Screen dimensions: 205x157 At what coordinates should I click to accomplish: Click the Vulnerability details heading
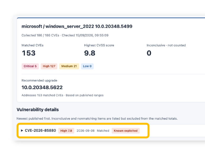click(x=38, y=110)
